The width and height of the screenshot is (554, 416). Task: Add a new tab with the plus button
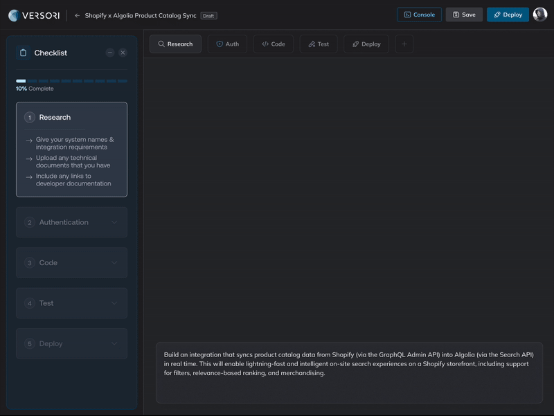tap(404, 44)
